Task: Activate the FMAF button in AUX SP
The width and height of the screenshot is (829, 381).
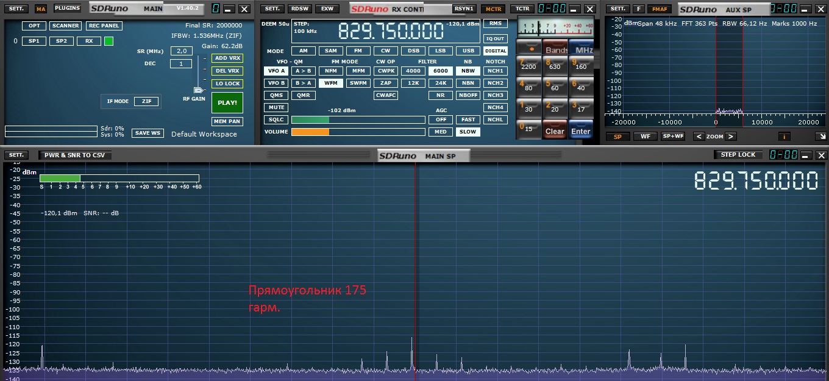Action: point(659,9)
